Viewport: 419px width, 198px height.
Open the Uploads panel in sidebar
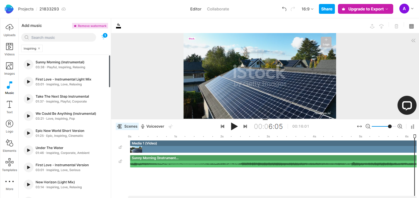(x=10, y=30)
